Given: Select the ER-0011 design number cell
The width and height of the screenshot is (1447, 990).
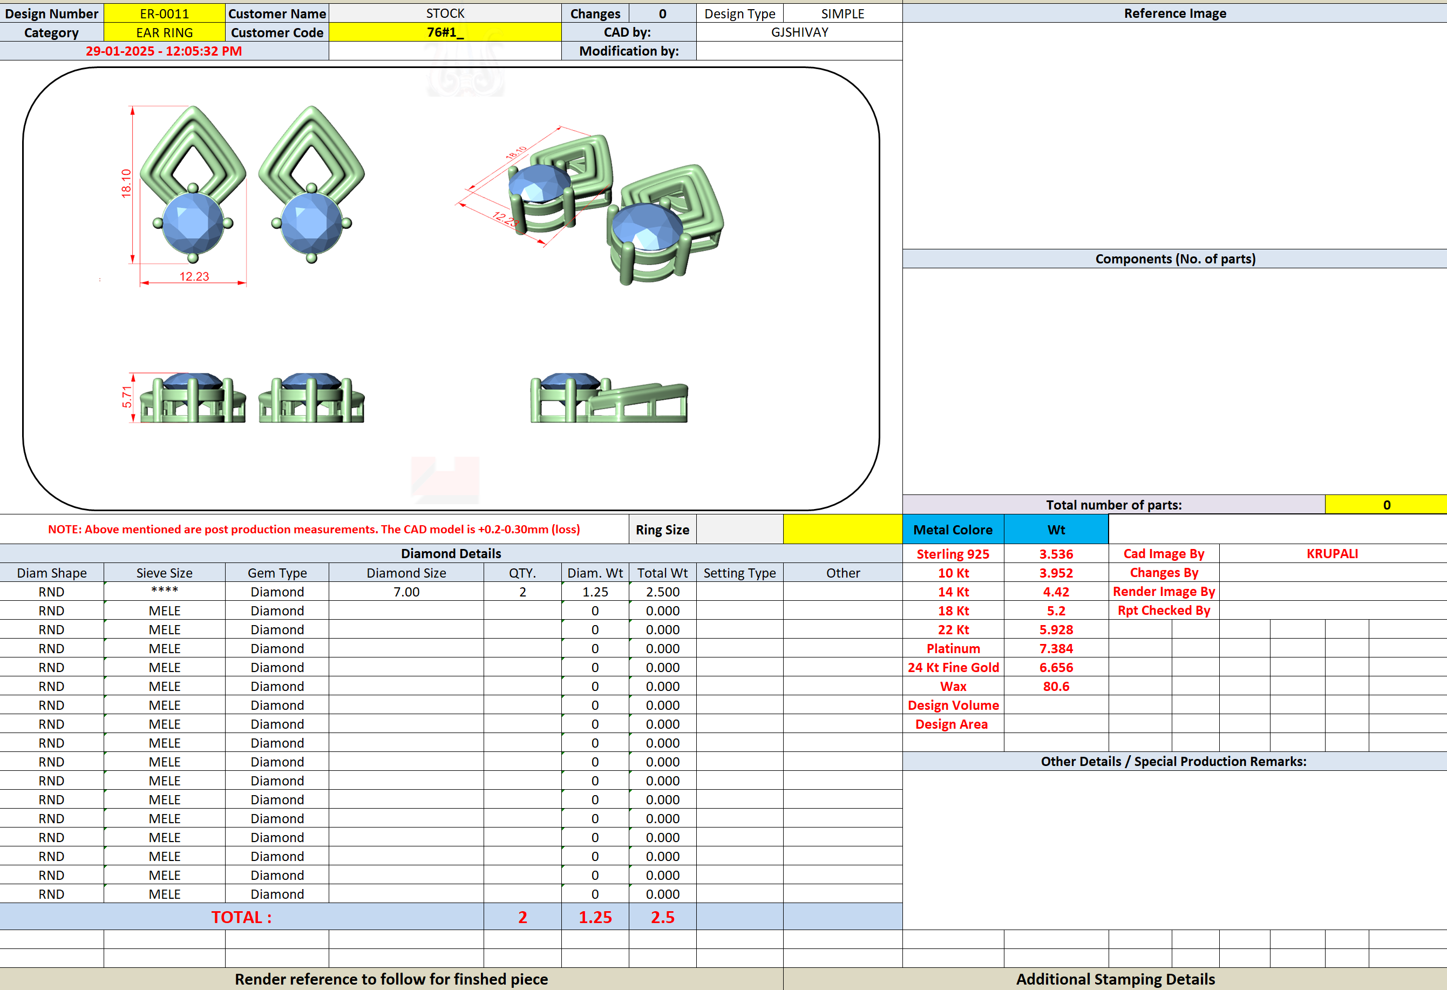Looking at the screenshot, I should tap(165, 13).
